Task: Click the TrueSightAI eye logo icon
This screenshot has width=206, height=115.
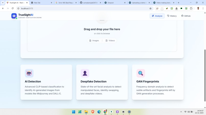Action: pyautogui.click(x=14, y=16)
